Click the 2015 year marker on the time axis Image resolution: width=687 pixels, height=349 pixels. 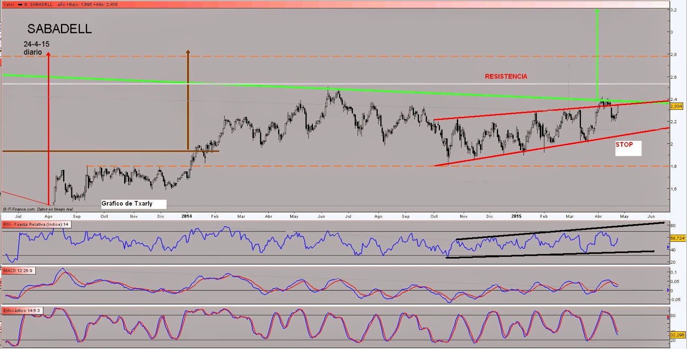(517, 216)
